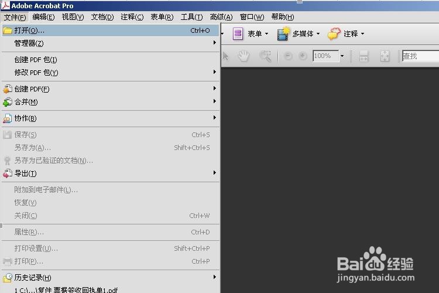Open the View (视图) menu
Viewport: 439px width, 293px height.
tap(73, 17)
